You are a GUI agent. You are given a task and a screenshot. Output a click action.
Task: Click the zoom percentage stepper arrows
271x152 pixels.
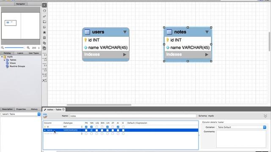coord(39,48)
